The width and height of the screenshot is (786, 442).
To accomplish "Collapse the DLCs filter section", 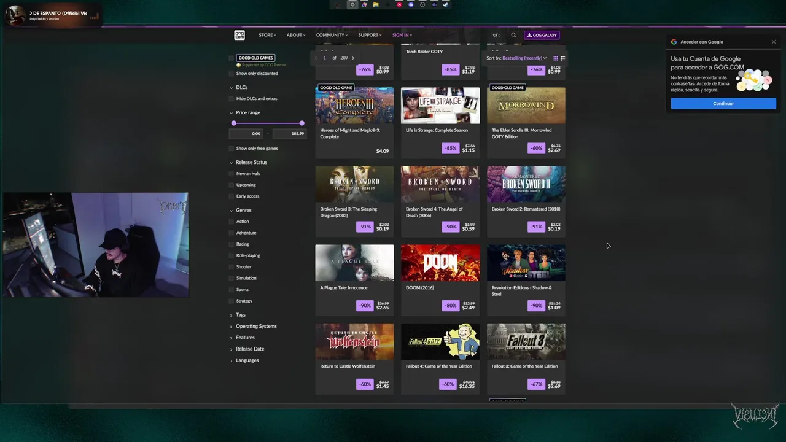I will pos(239,88).
